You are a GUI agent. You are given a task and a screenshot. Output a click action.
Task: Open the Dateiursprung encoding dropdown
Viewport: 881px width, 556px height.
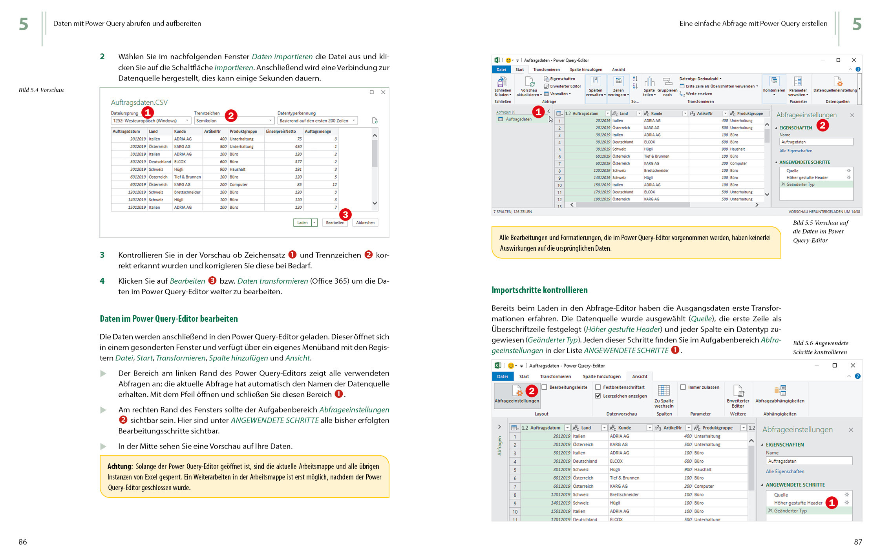187,121
